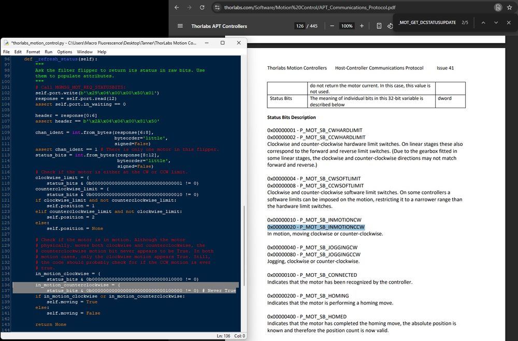Zoom in the PDF with plus button

[362, 26]
